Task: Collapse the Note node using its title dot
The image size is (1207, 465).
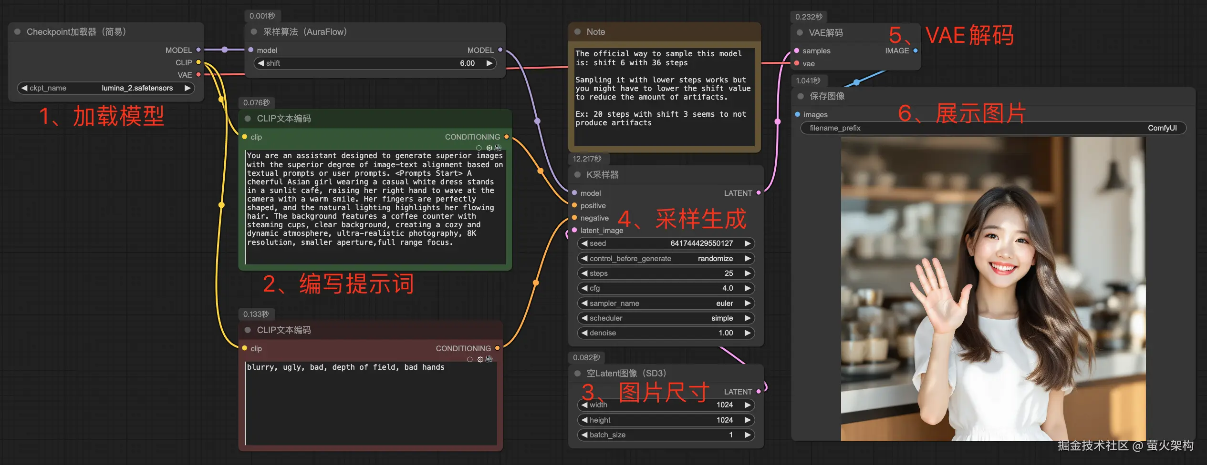Action: [577, 32]
